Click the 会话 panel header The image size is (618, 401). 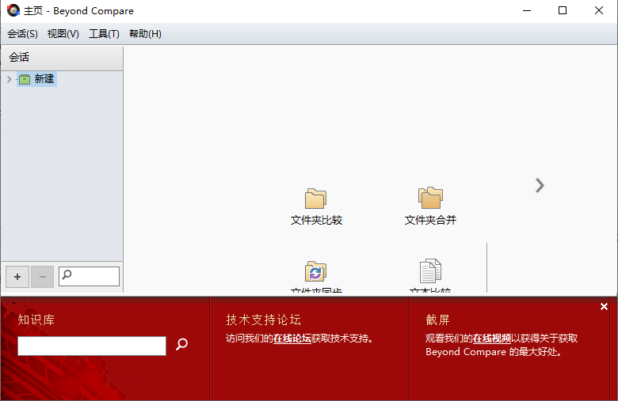[62, 58]
